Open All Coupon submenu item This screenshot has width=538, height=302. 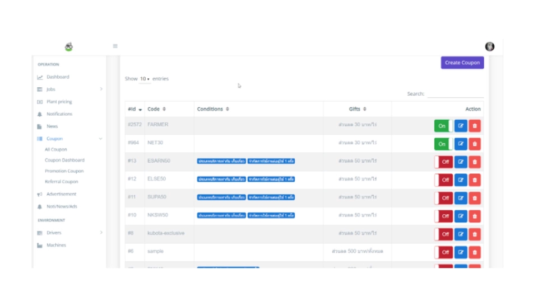tap(56, 150)
